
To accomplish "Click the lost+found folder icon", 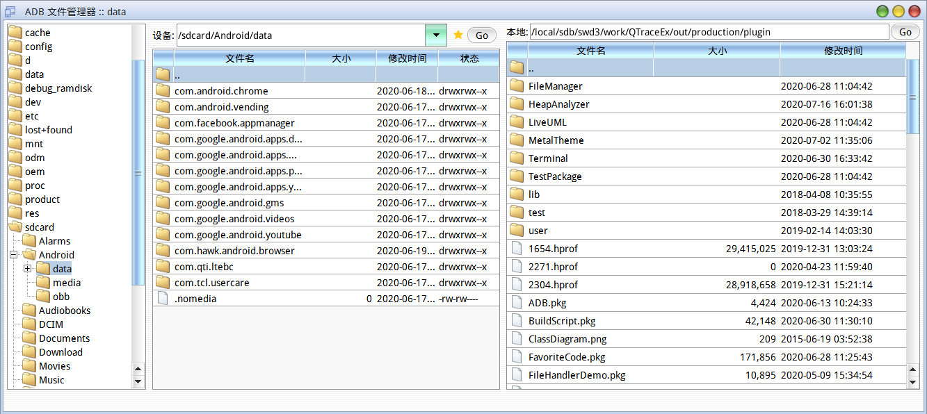I will pyautogui.click(x=15, y=130).
